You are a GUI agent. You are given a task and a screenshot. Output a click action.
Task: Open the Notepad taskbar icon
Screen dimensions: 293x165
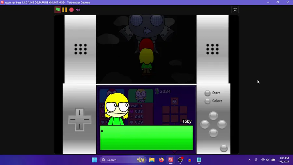[199, 160]
